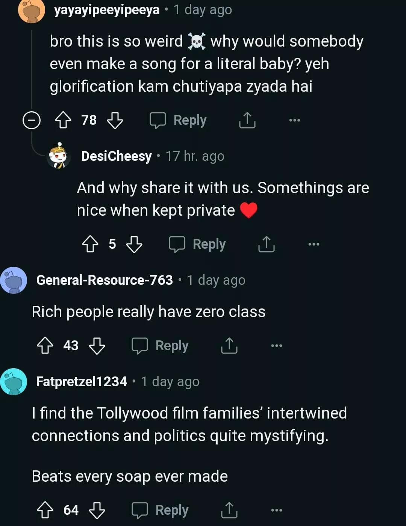Screen dimensions: 406x526
Task: Upvote Fatpretzel1234's Tollywood comment
Action: (x=45, y=510)
